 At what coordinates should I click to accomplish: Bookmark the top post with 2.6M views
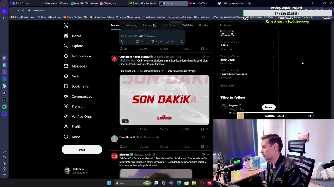coord(202,49)
